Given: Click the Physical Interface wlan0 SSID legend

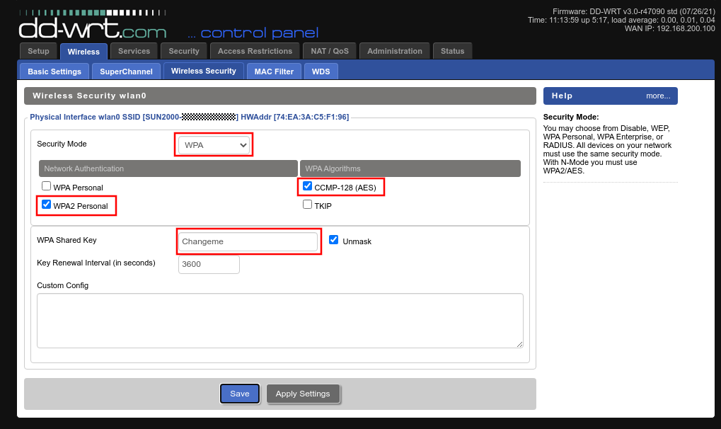Looking at the screenshot, I should coord(190,117).
